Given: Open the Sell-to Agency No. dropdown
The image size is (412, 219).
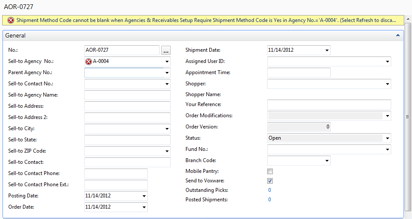Looking at the screenshot, I should (x=167, y=62).
